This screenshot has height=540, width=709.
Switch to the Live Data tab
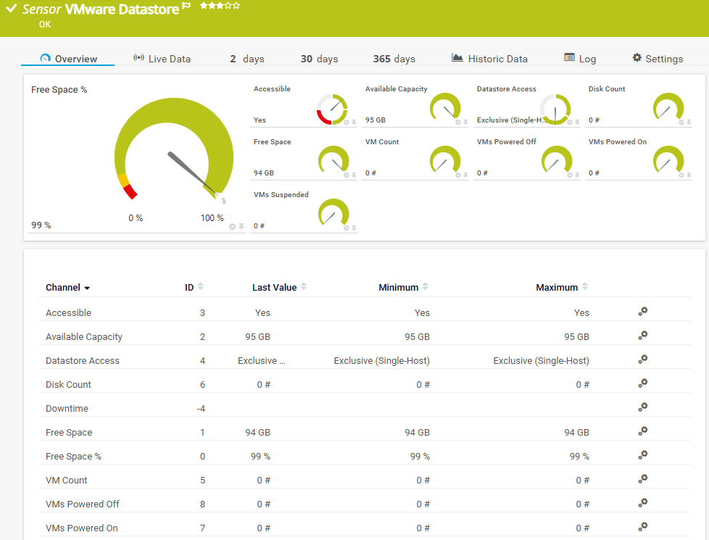tap(162, 59)
